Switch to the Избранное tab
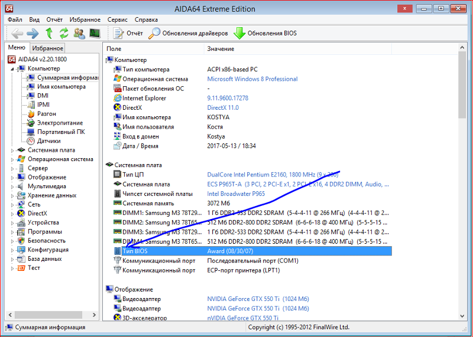 47,48
